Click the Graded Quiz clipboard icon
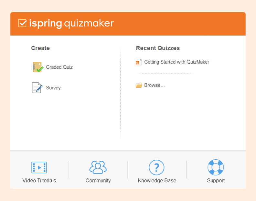256x201 pixels. pos(38,67)
